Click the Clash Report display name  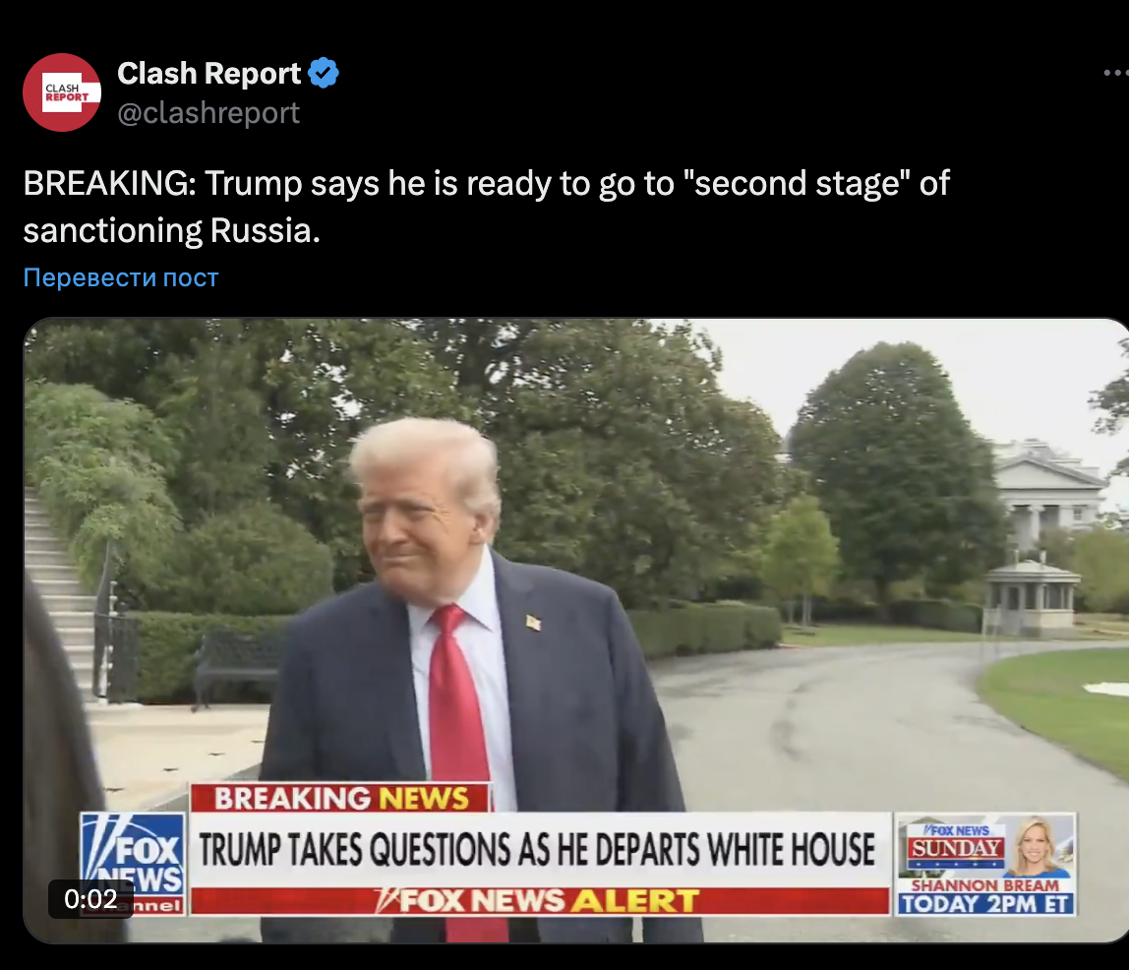point(208,73)
